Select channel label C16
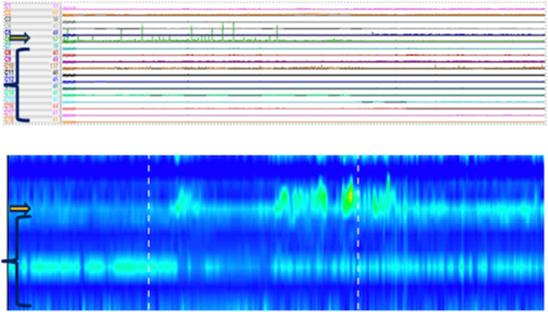 coord(7,105)
